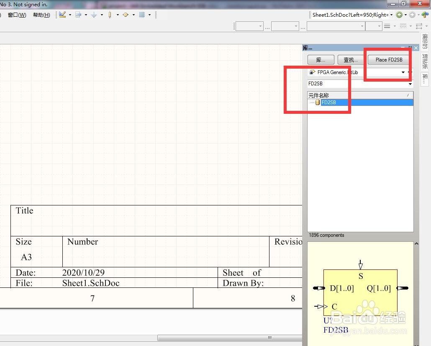Expand the Sheet1.SchDoc address dropdown
The height and width of the screenshot is (346, 431).
pos(391,15)
